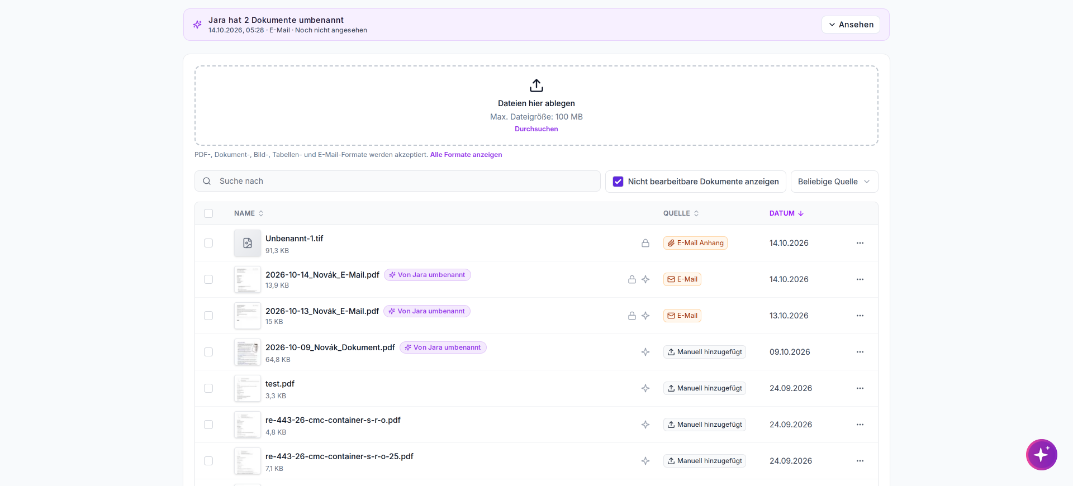Sort the table by QUELLE column
The width and height of the screenshot is (1073, 486).
pos(681,213)
